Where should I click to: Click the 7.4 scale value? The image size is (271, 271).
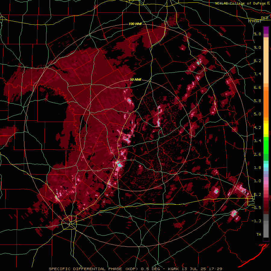tap(257, 74)
